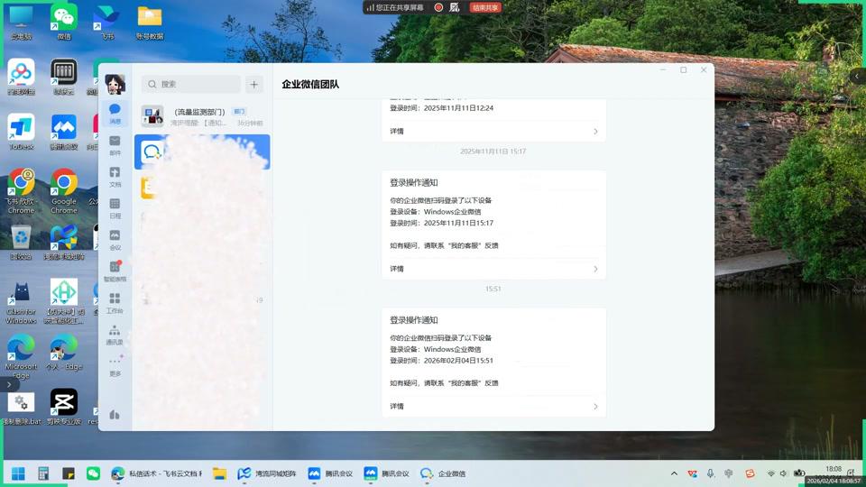
Task: Open the 更多 more options in sidebar
Action: point(115,365)
